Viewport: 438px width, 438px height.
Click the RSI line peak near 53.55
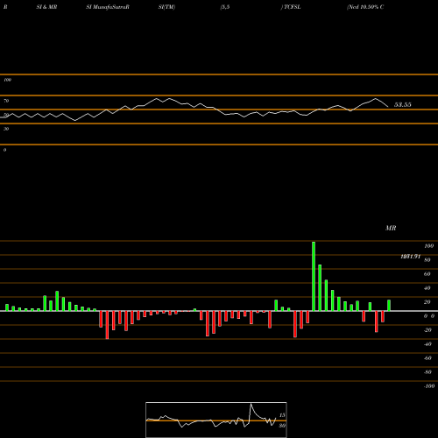(x=376, y=99)
